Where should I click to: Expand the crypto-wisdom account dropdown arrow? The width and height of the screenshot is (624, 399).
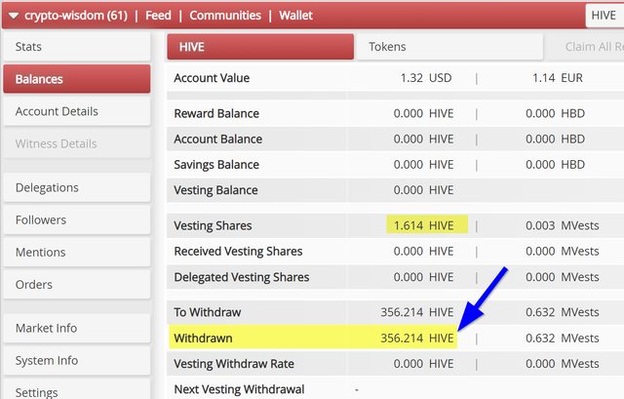tap(14, 16)
